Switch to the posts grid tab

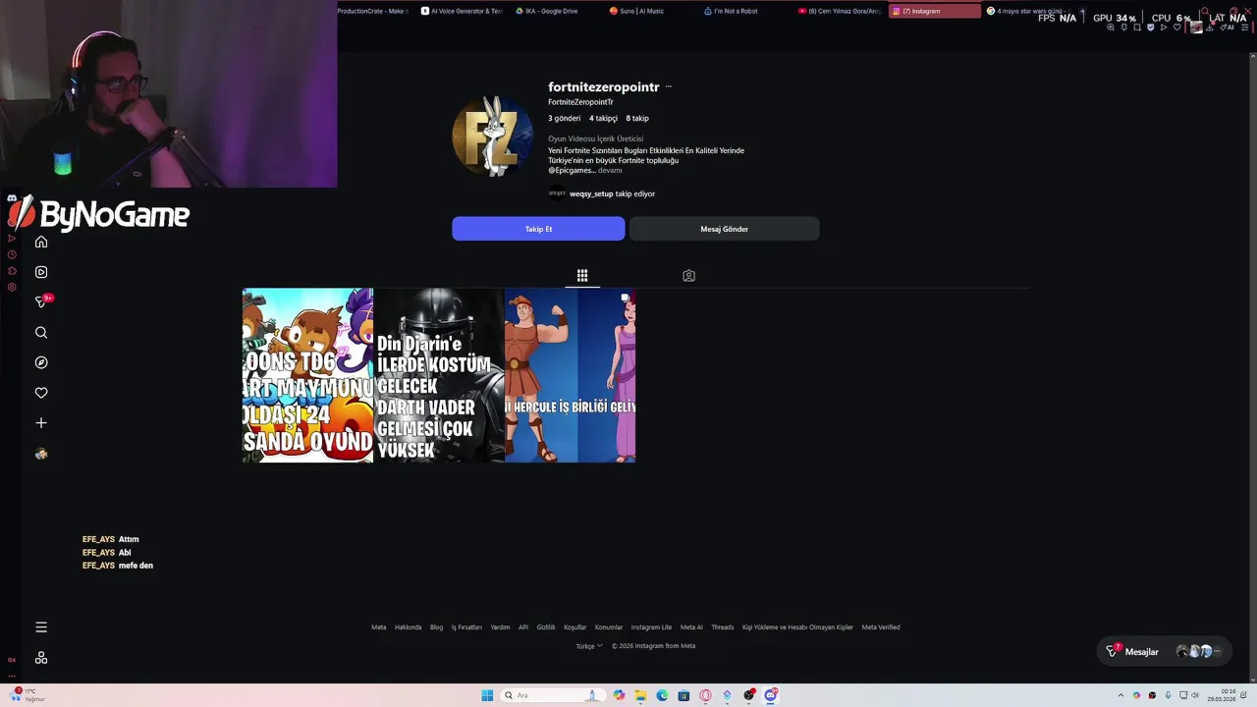(582, 276)
